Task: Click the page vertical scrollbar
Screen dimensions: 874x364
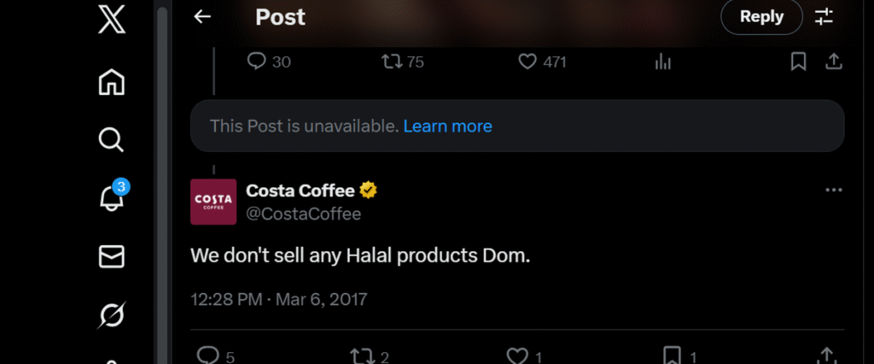Action: (x=161, y=171)
